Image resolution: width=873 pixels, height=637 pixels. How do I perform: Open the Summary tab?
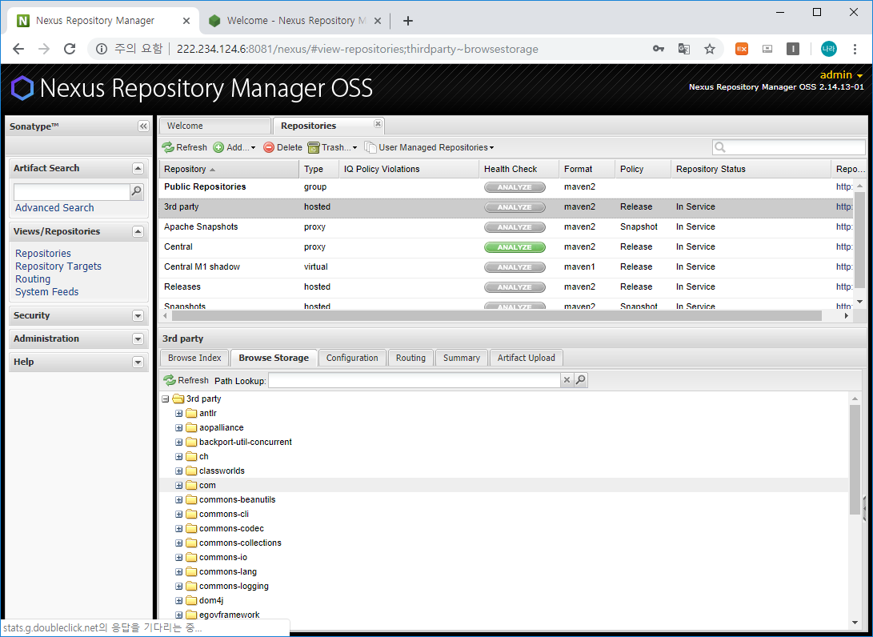pyautogui.click(x=462, y=358)
